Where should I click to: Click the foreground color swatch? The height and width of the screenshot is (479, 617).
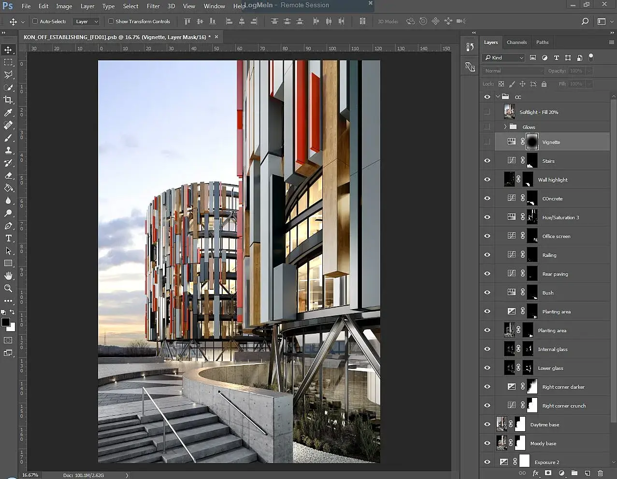[x=6, y=322]
